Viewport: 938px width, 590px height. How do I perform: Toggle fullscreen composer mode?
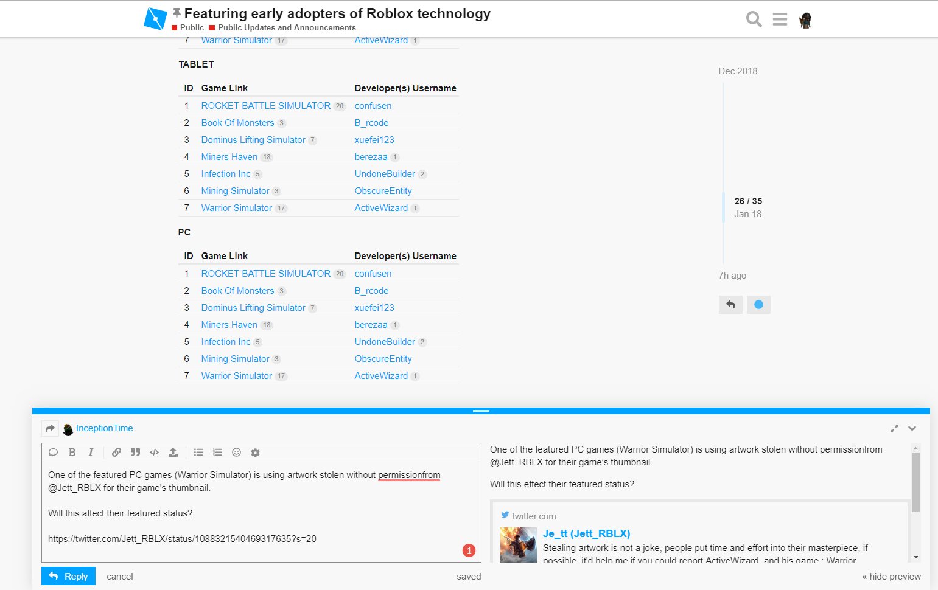[894, 429]
